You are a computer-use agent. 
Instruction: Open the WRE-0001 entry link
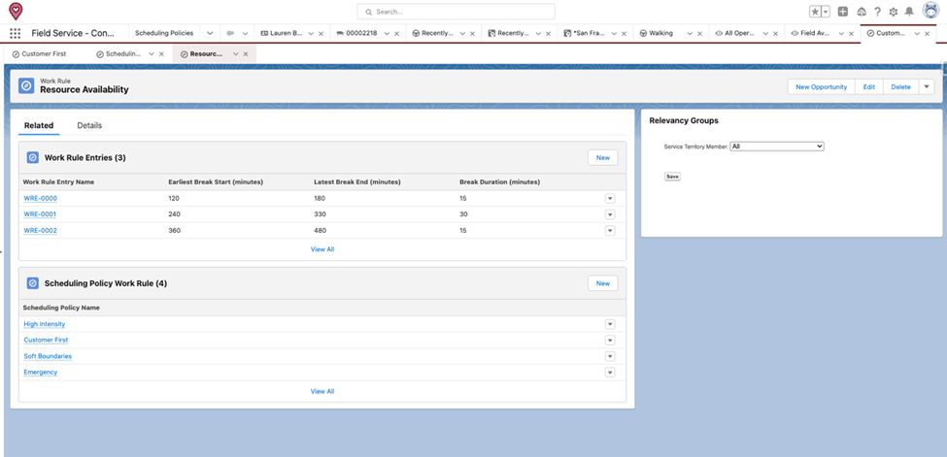40,214
